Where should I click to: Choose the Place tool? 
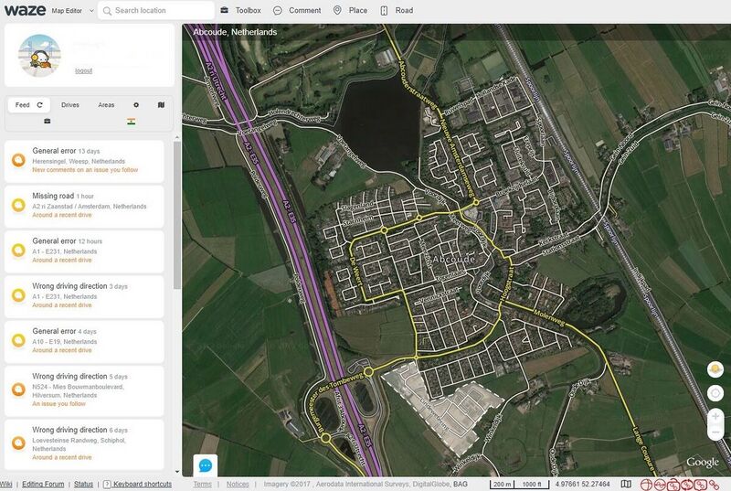coord(348,11)
